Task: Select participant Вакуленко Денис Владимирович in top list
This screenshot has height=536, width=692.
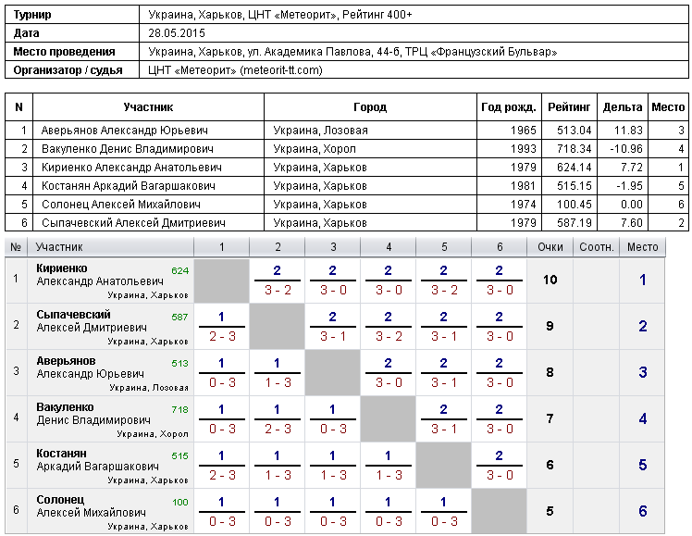Action: pyautogui.click(x=127, y=149)
